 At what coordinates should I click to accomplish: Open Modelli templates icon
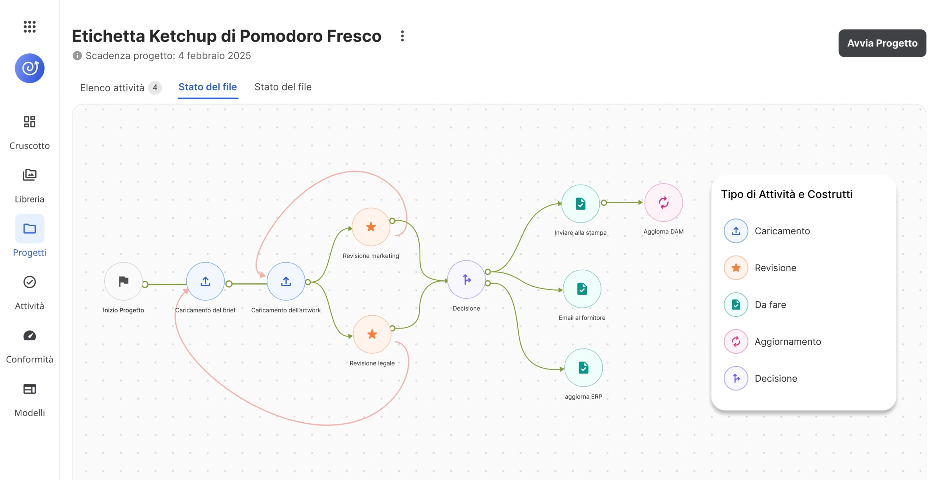coord(29,389)
